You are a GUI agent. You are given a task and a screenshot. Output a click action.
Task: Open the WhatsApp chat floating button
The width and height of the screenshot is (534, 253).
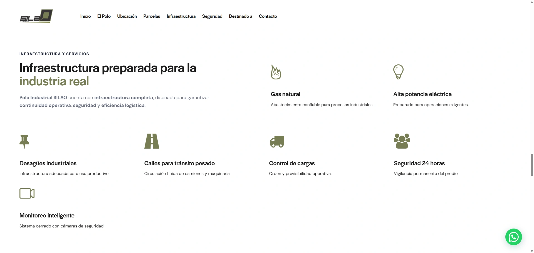pyautogui.click(x=513, y=237)
